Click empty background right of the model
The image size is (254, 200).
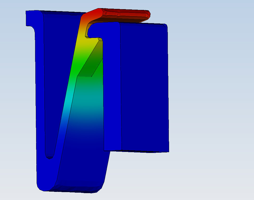point(211,102)
